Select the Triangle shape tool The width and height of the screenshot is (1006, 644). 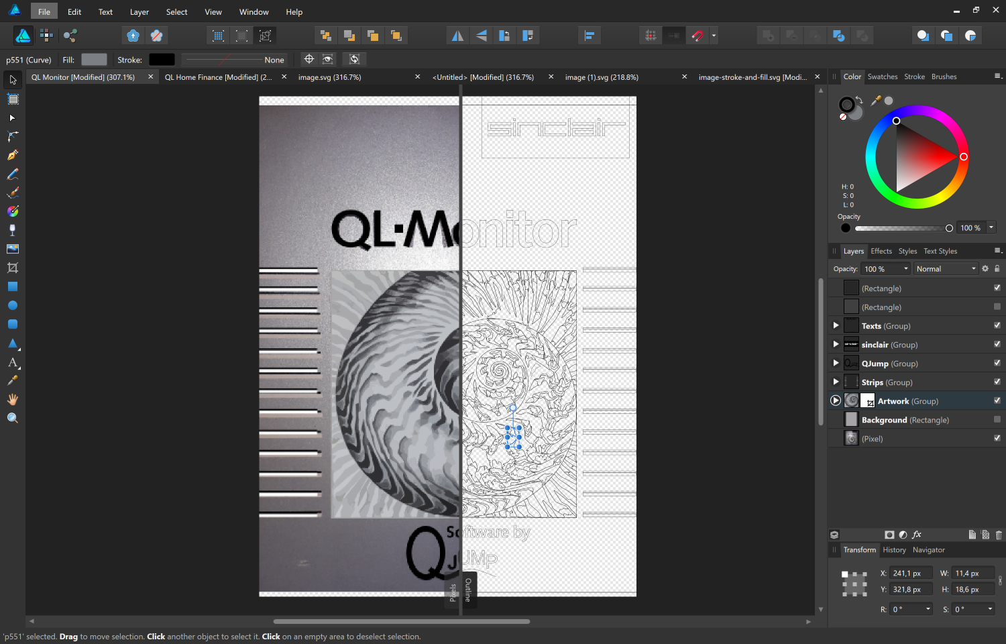tap(13, 343)
